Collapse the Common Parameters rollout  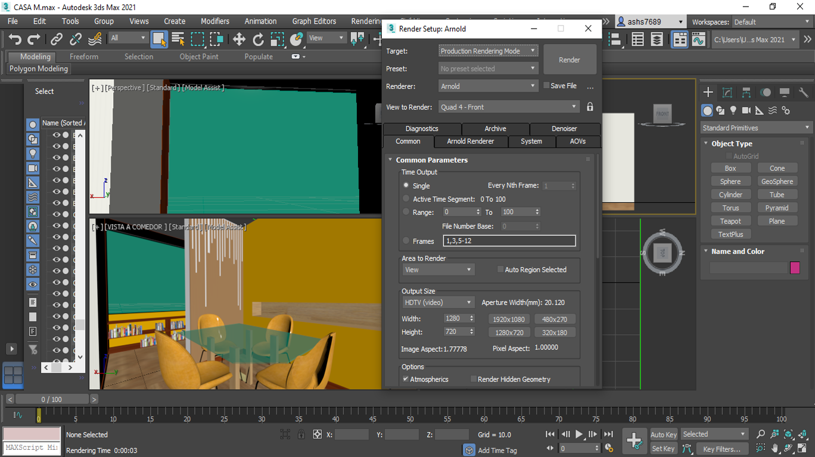point(391,159)
